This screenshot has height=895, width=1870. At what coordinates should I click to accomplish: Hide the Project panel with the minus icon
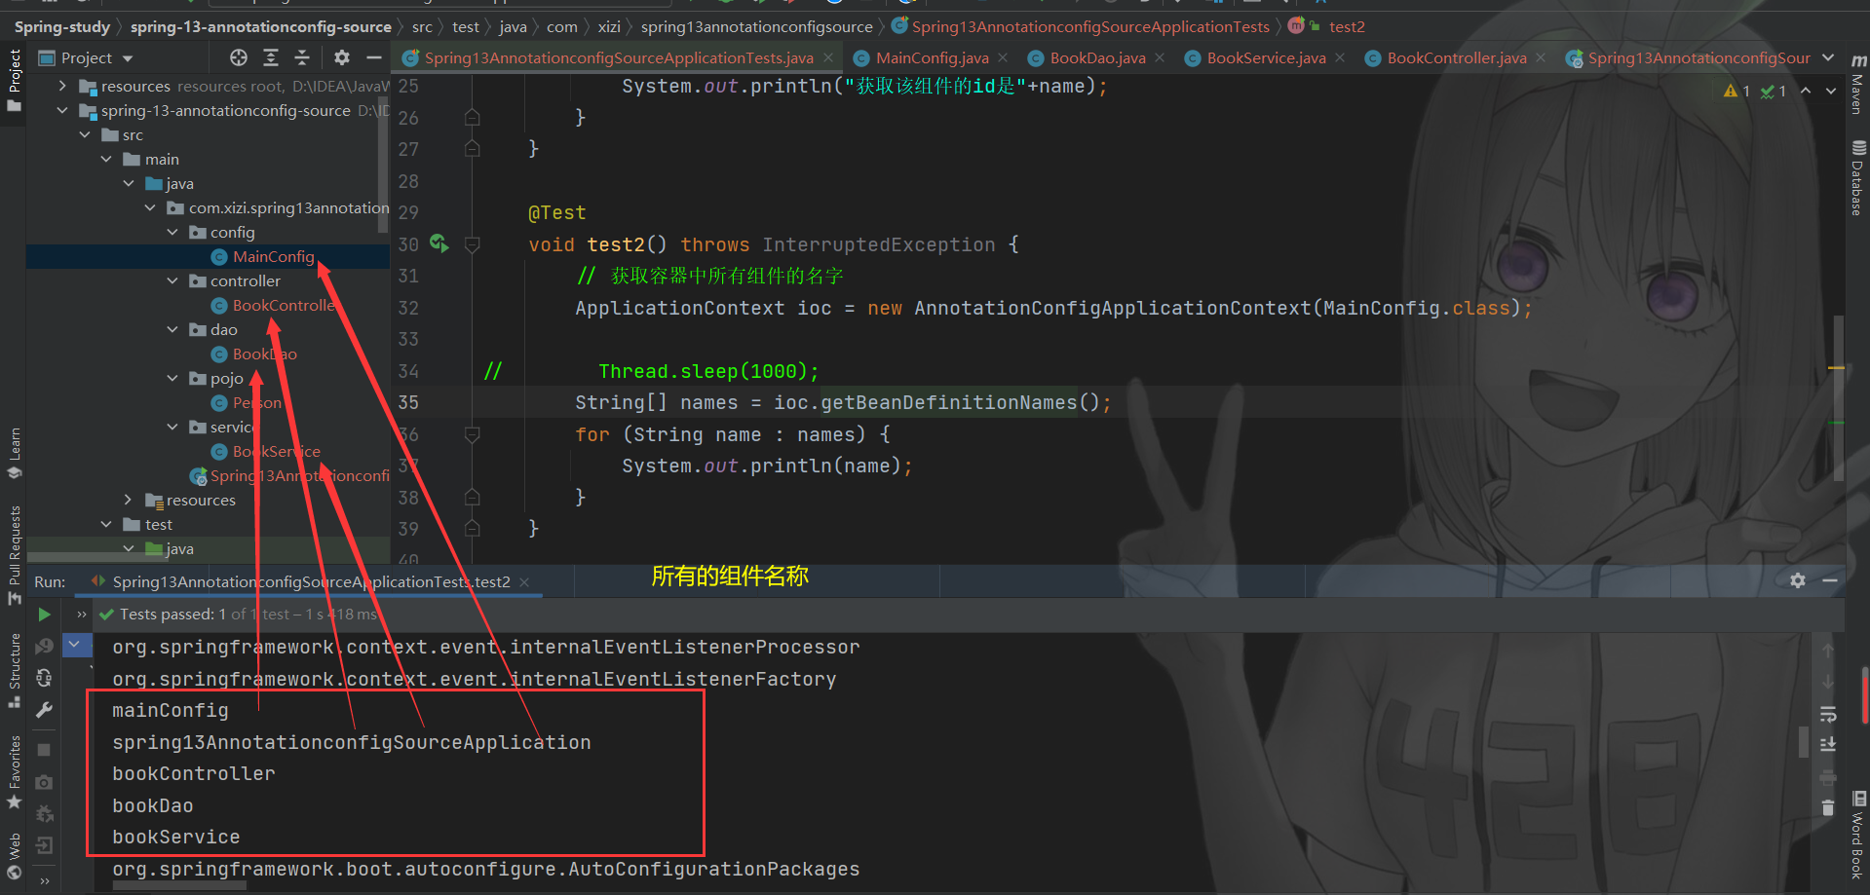373,57
